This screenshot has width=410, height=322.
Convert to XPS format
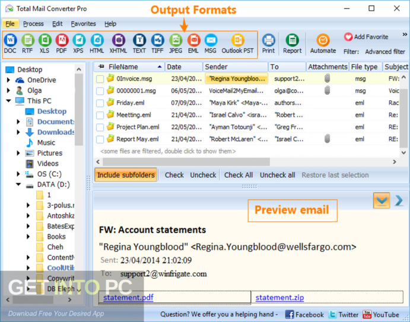[78, 44]
